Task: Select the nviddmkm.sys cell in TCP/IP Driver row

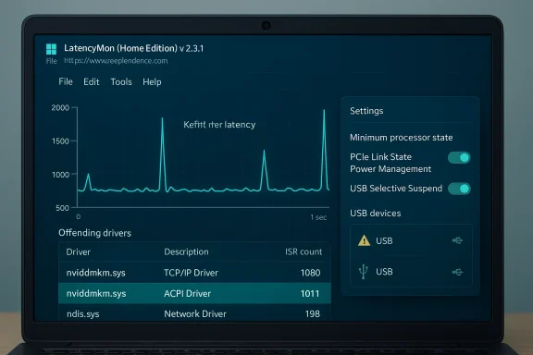Action: pyautogui.click(x=96, y=273)
